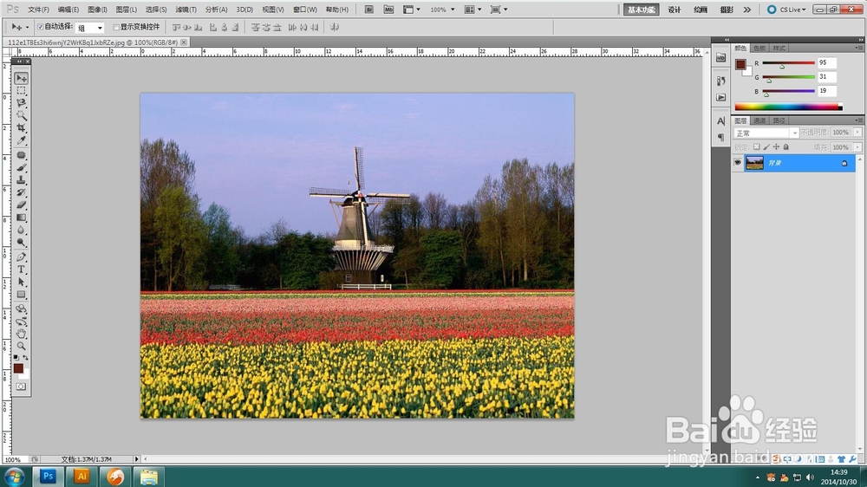The image size is (867, 487).
Task: Select the Gradient tool
Action: click(21, 218)
